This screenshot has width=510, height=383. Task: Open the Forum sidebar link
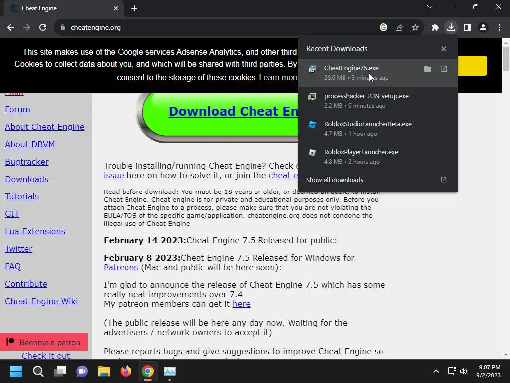[17, 109]
